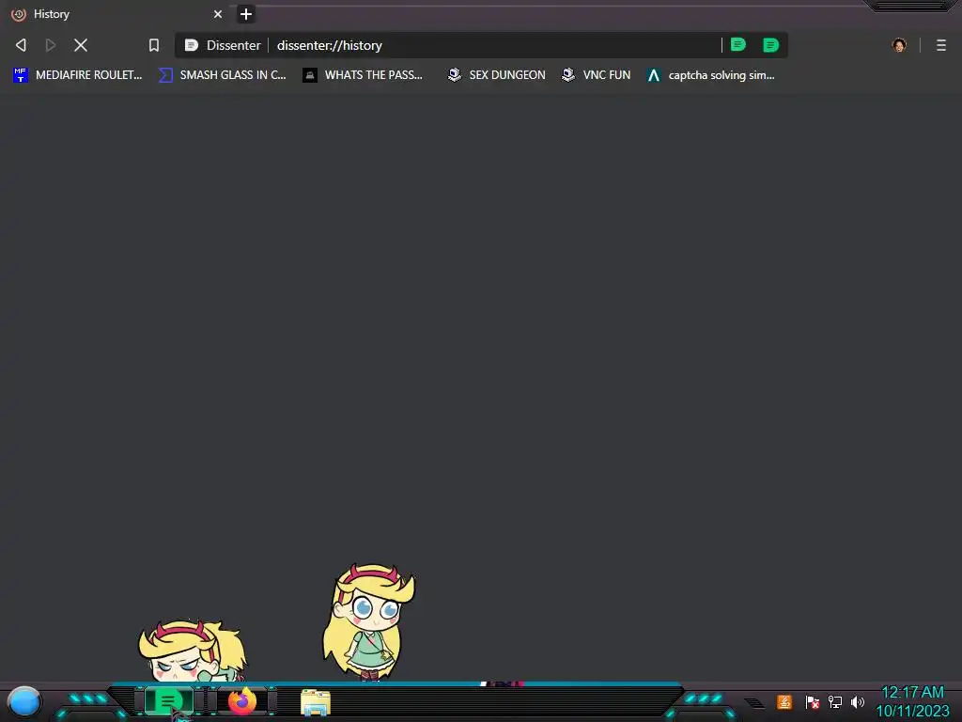The width and height of the screenshot is (962, 722).
Task: Open File Explorer from the taskbar
Action: pos(316,702)
